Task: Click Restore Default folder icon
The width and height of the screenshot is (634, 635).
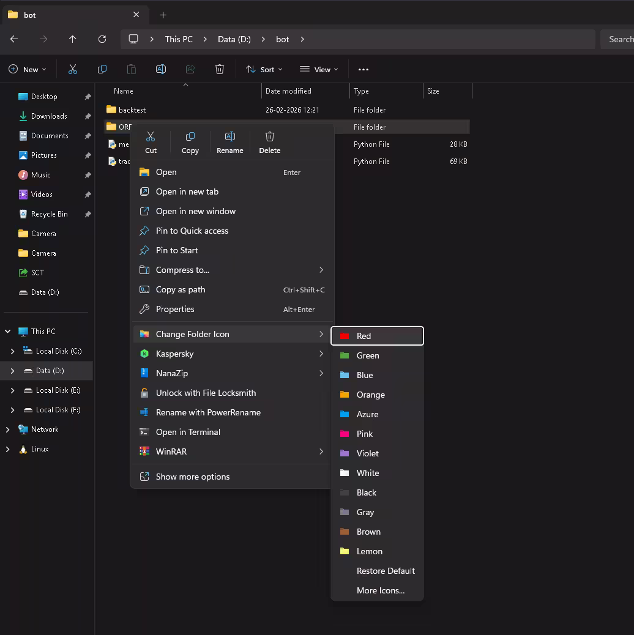Action: pyautogui.click(x=377, y=571)
